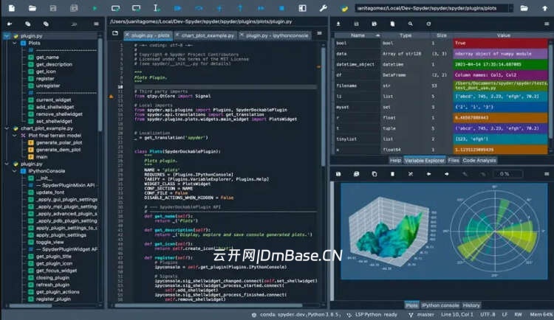Save all plots in Plots pane

[356, 174]
